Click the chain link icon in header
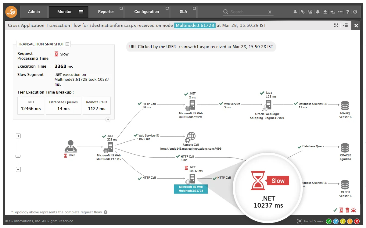 [303, 12]
